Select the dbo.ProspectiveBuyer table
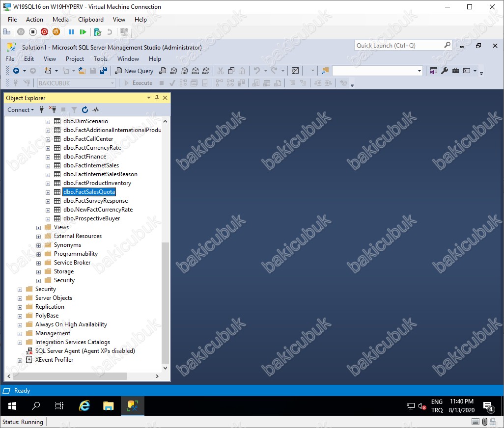The height and width of the screenshot is (428, 504). click(x=91, y=218)
